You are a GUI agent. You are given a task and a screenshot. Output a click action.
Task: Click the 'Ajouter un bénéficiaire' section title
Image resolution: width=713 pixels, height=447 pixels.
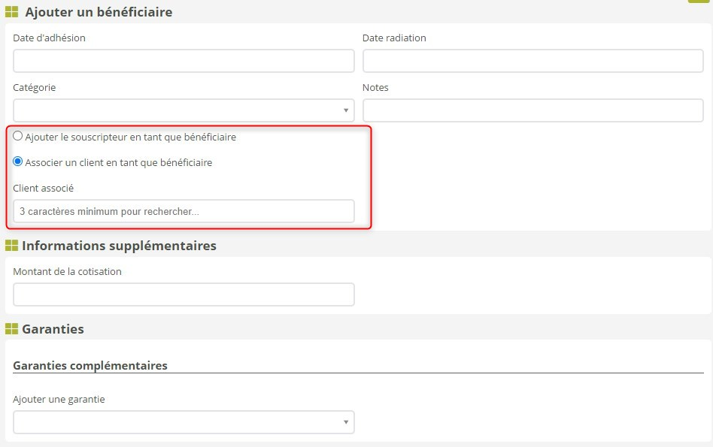coord(99,12)
